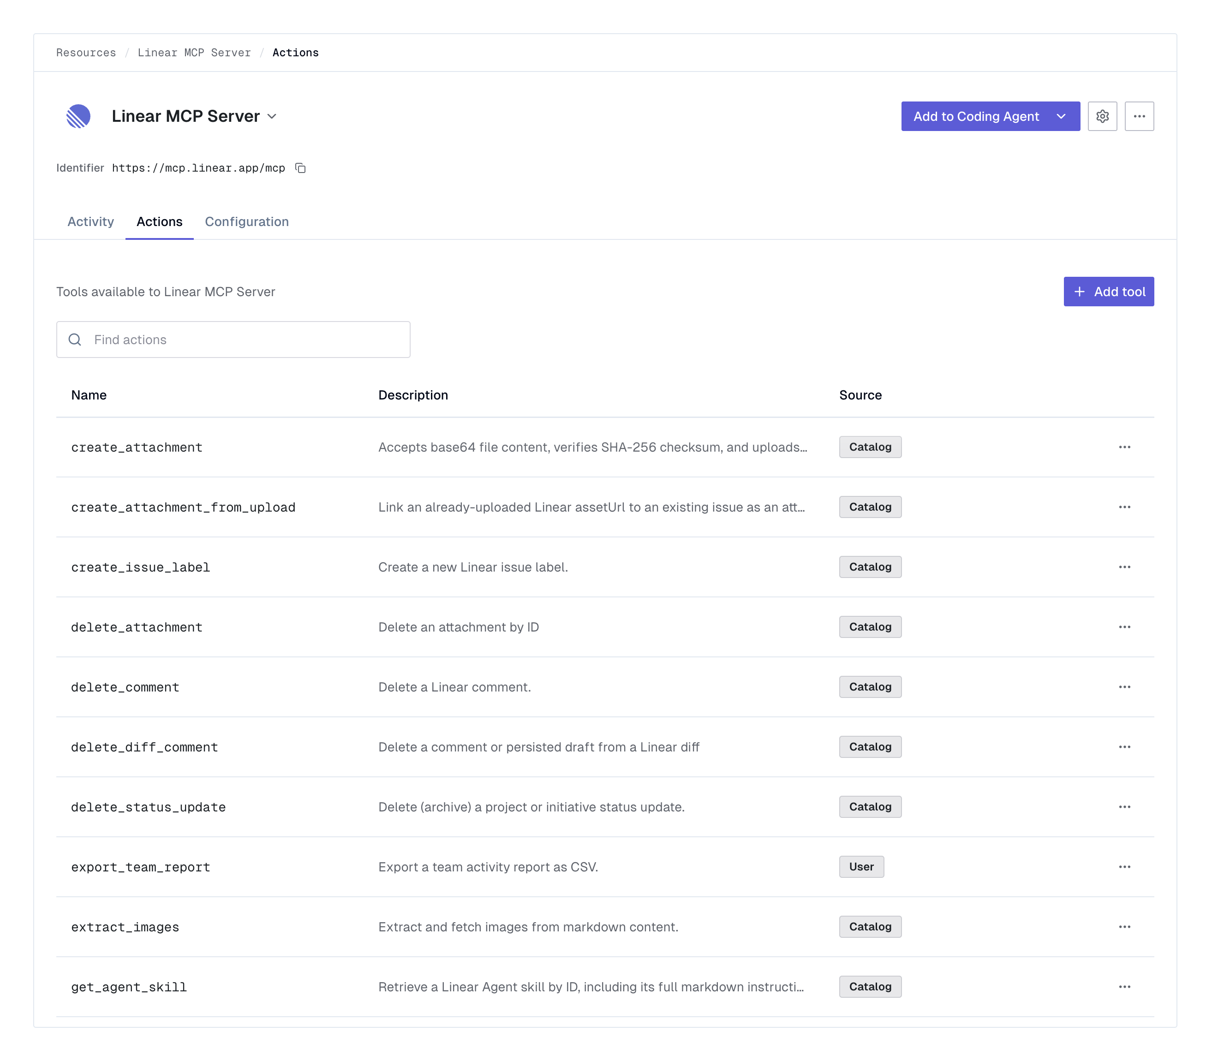1218x1061 pixels.
Task: Select the export_team_report action name
Action: pos(140,867)
